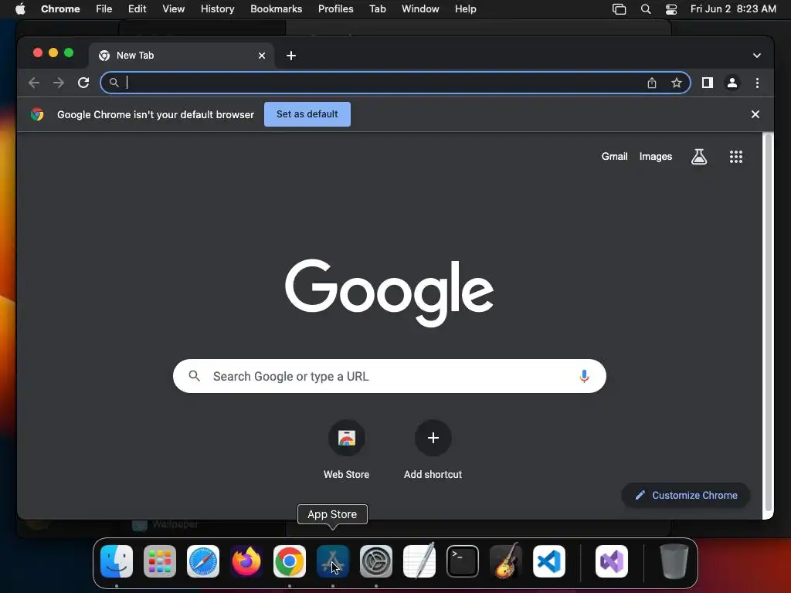
Task: Open Chrome's three-dot menu
Action: (x=757, y=83)
